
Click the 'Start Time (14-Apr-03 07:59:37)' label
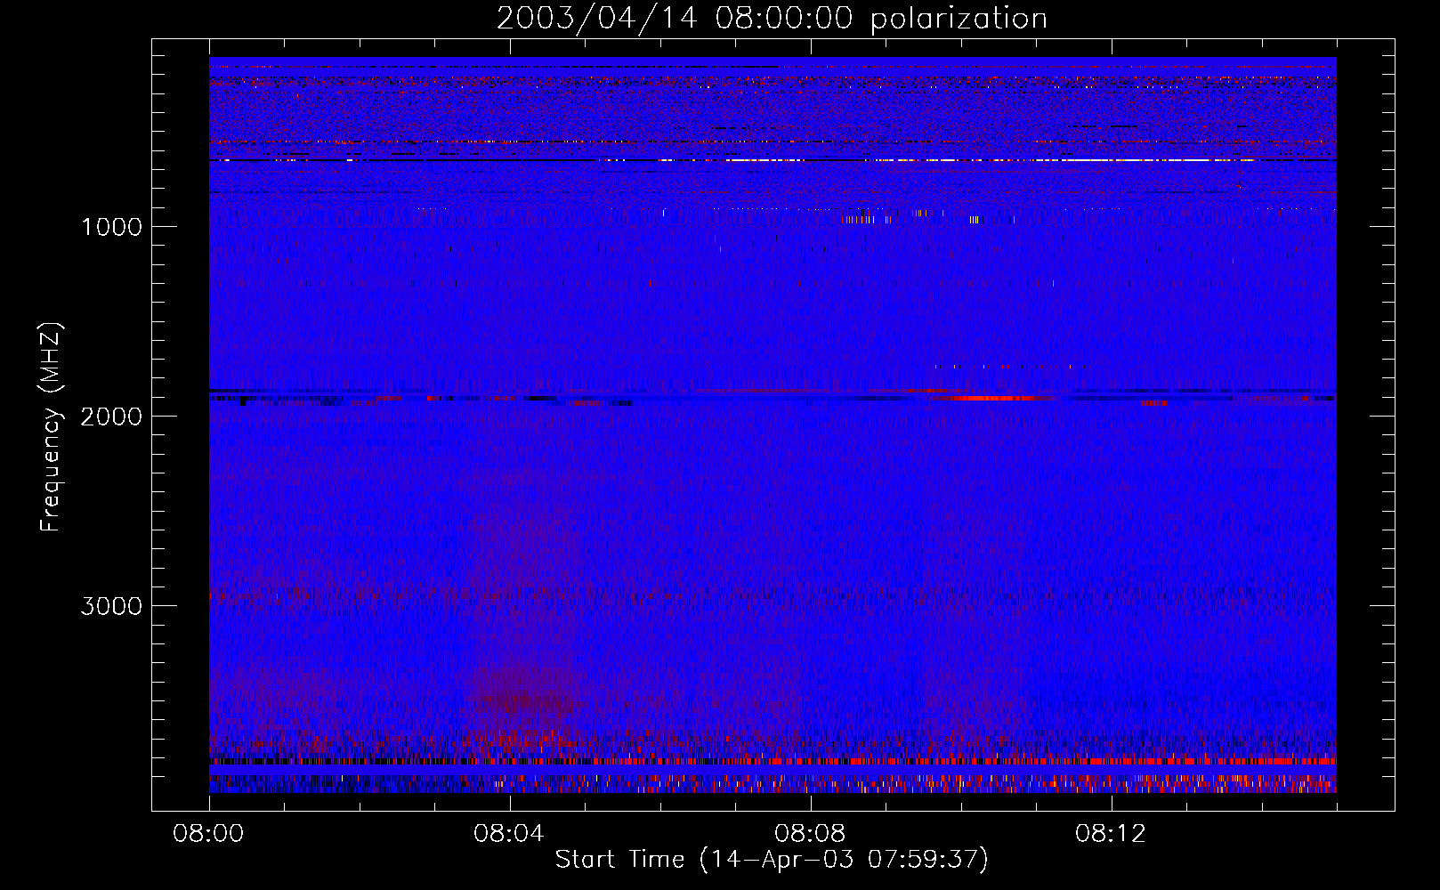(772, 860)
